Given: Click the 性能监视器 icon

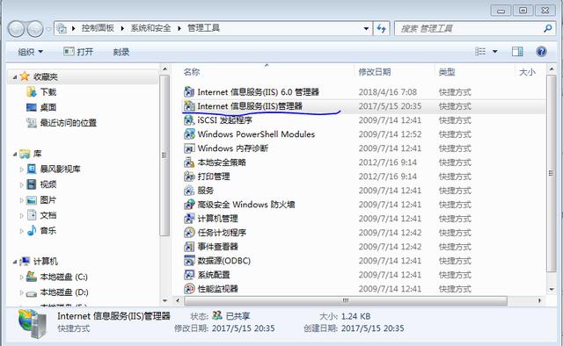Looking at the screenshot, I should tap(189, 289).
